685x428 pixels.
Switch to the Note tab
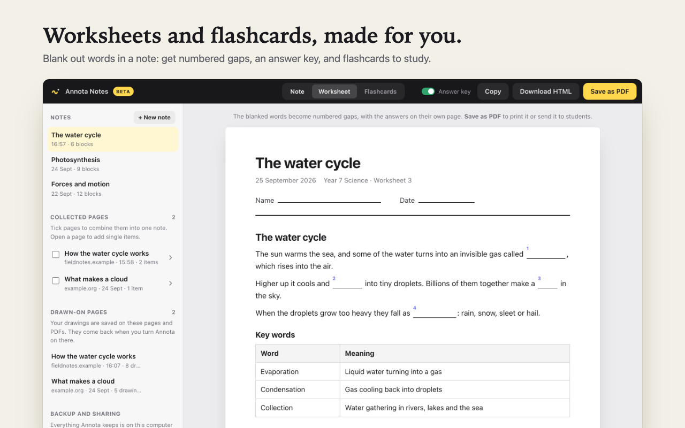[297, 91]
